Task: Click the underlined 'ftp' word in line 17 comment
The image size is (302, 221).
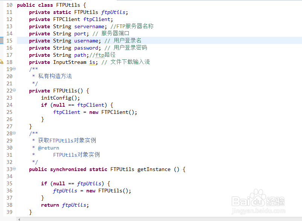Action: [x=99, y=55]
